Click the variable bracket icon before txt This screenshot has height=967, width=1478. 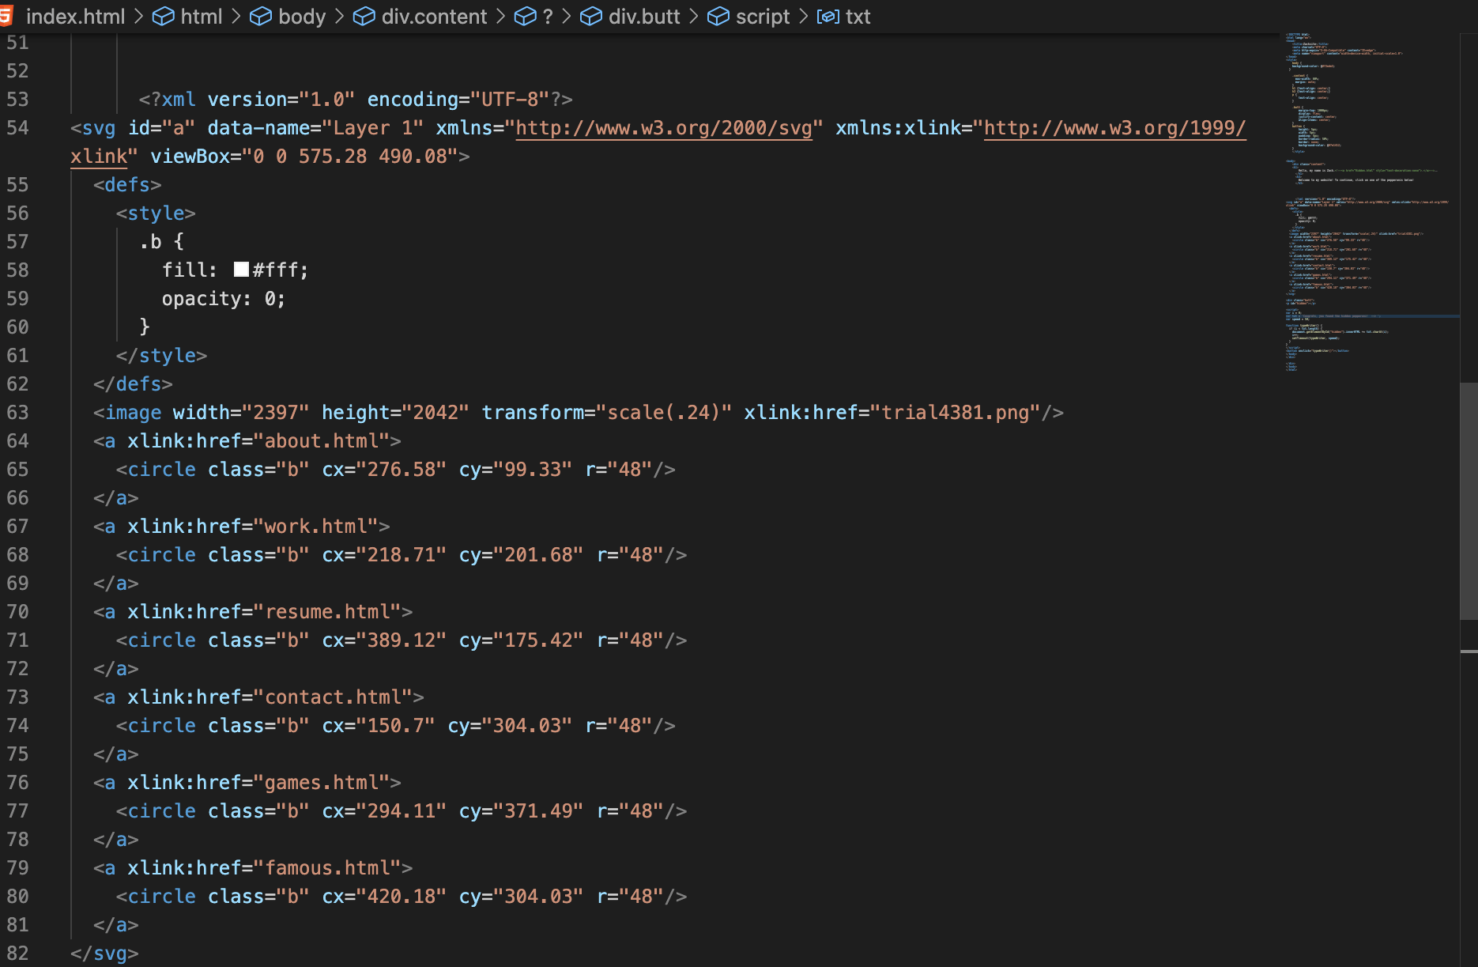click(x=828, y=17)
